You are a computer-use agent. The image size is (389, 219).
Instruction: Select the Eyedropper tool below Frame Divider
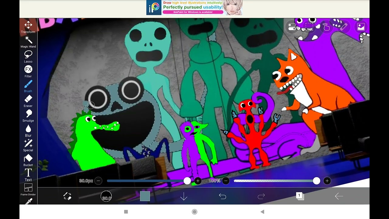pos(28,201)
